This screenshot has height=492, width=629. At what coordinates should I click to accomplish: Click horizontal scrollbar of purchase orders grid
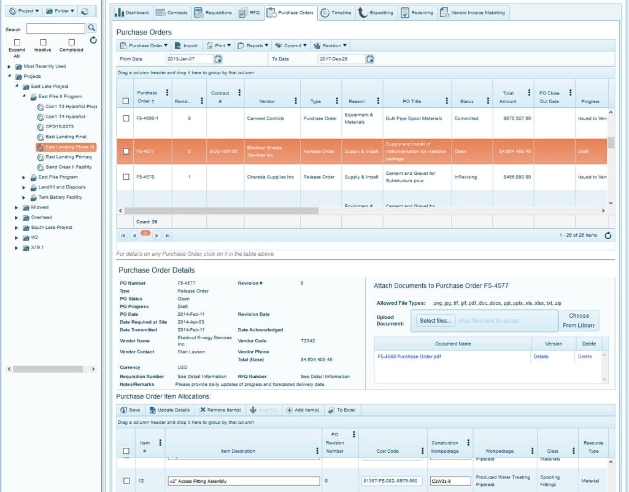221,210
